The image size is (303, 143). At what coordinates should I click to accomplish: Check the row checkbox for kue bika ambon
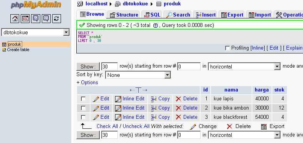tap(83, 108)
